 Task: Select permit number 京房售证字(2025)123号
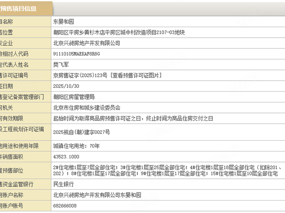point(81,76)
